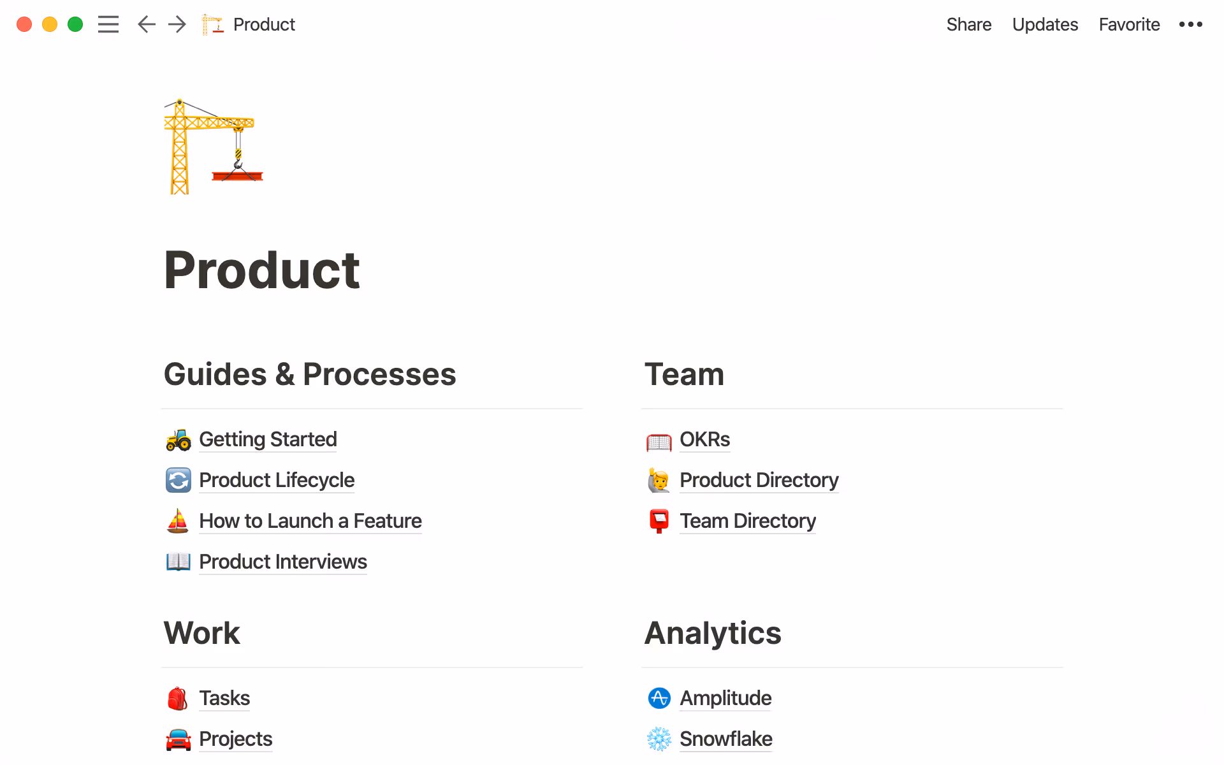This screenshot has height=765, width=1224.
Task: Navigate back with the left arrow
Action: coord(146,24)
